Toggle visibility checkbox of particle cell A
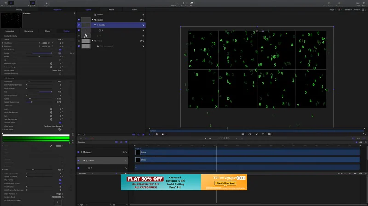This screenshot has height=206, width=368. pos(79,30)
